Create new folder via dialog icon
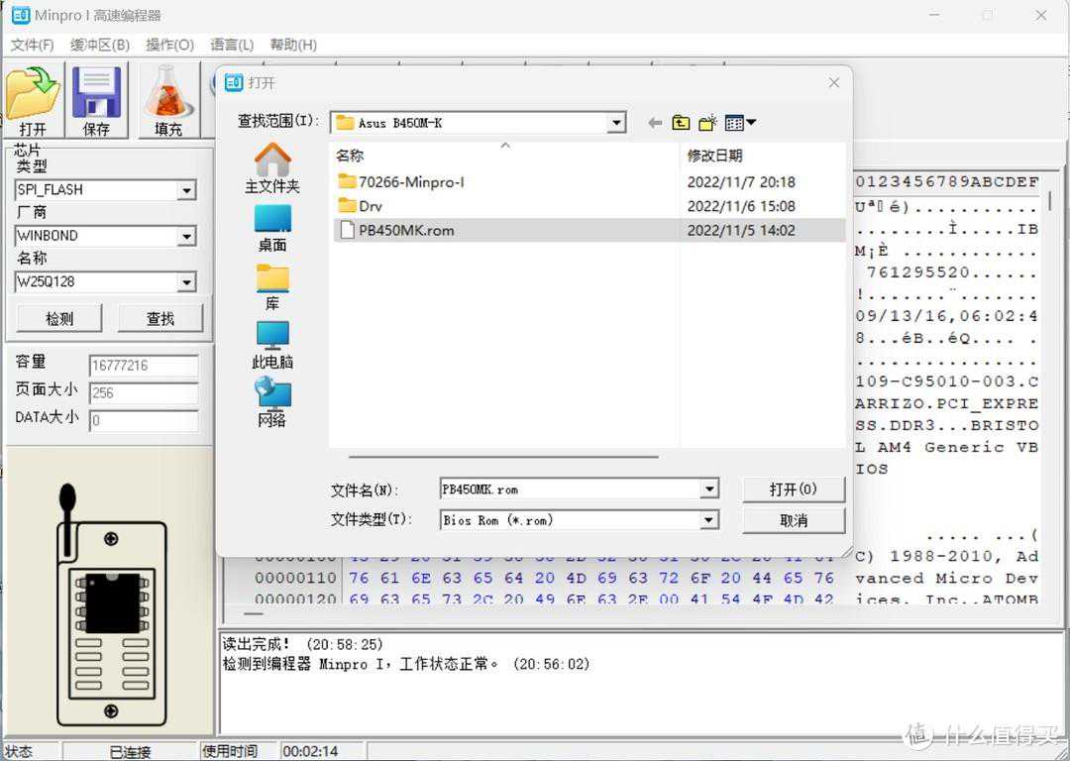 (707, 123)
